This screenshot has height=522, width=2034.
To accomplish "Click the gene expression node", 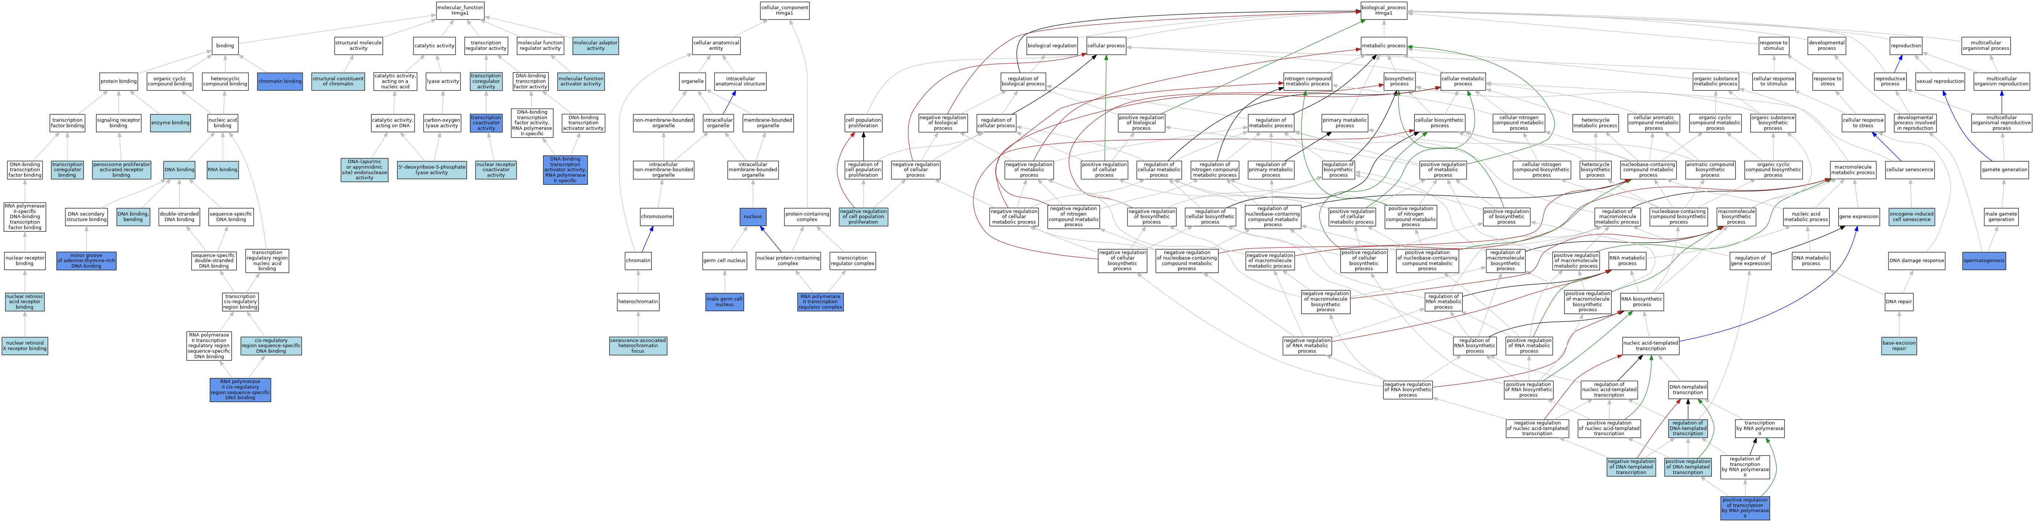I will [1859, 216].
